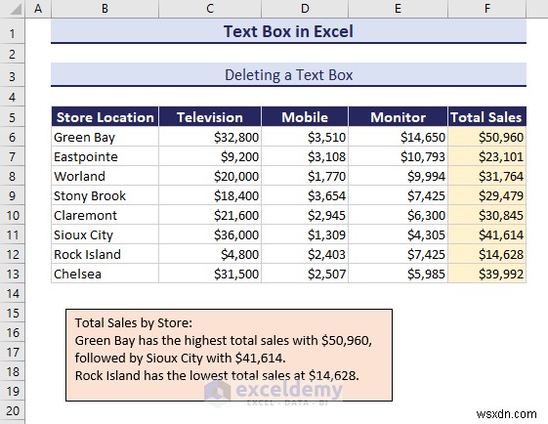
Task: Select the Green Bay cell
Action: (x=105, y=137)
